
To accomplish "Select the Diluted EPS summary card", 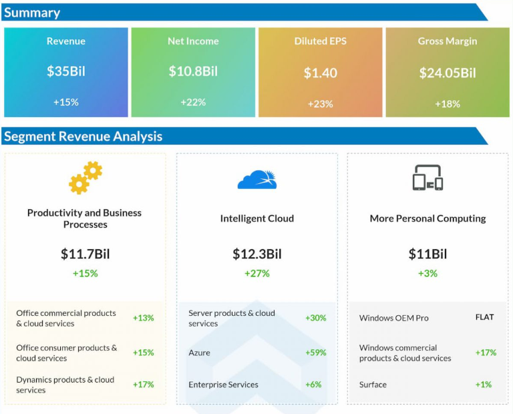I will pyautogui.click(x=321, y=72).
